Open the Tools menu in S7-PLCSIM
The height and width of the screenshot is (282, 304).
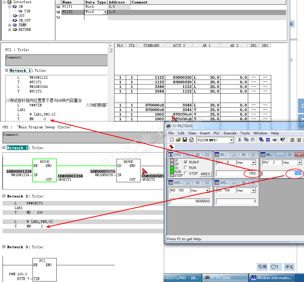[x=245, y=133]
